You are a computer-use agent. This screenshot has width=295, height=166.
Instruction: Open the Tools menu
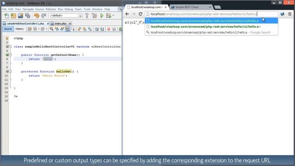point(87,9)
